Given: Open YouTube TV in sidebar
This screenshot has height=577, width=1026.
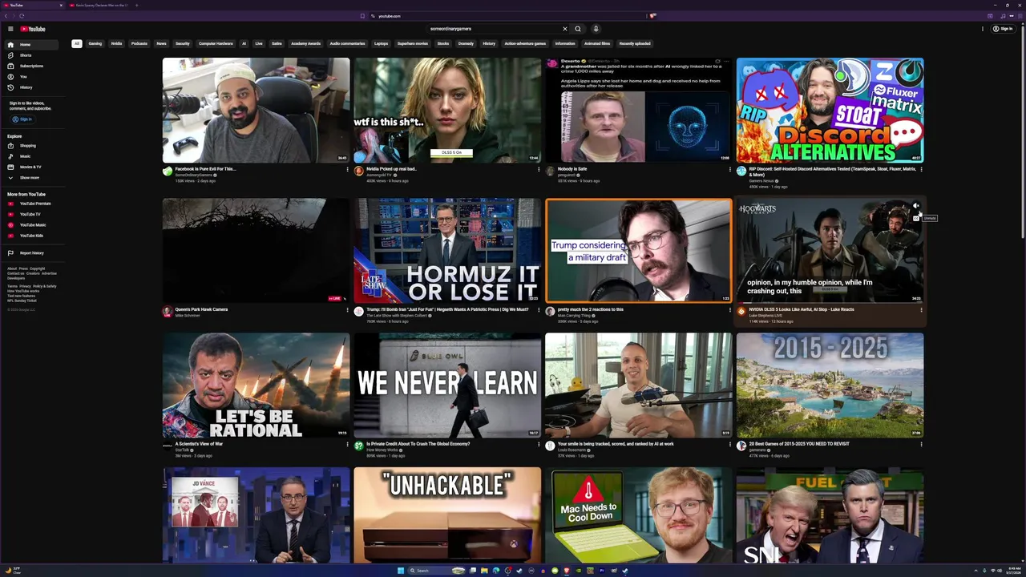Looking at the screenshot, I should pos(30,214).
